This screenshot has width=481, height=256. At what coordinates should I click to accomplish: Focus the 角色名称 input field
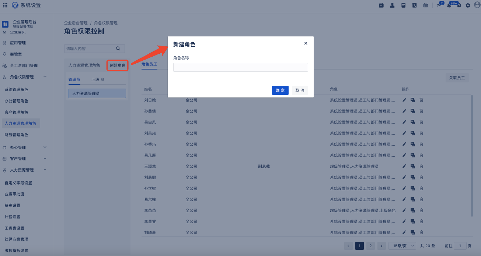tap(241, 67)
